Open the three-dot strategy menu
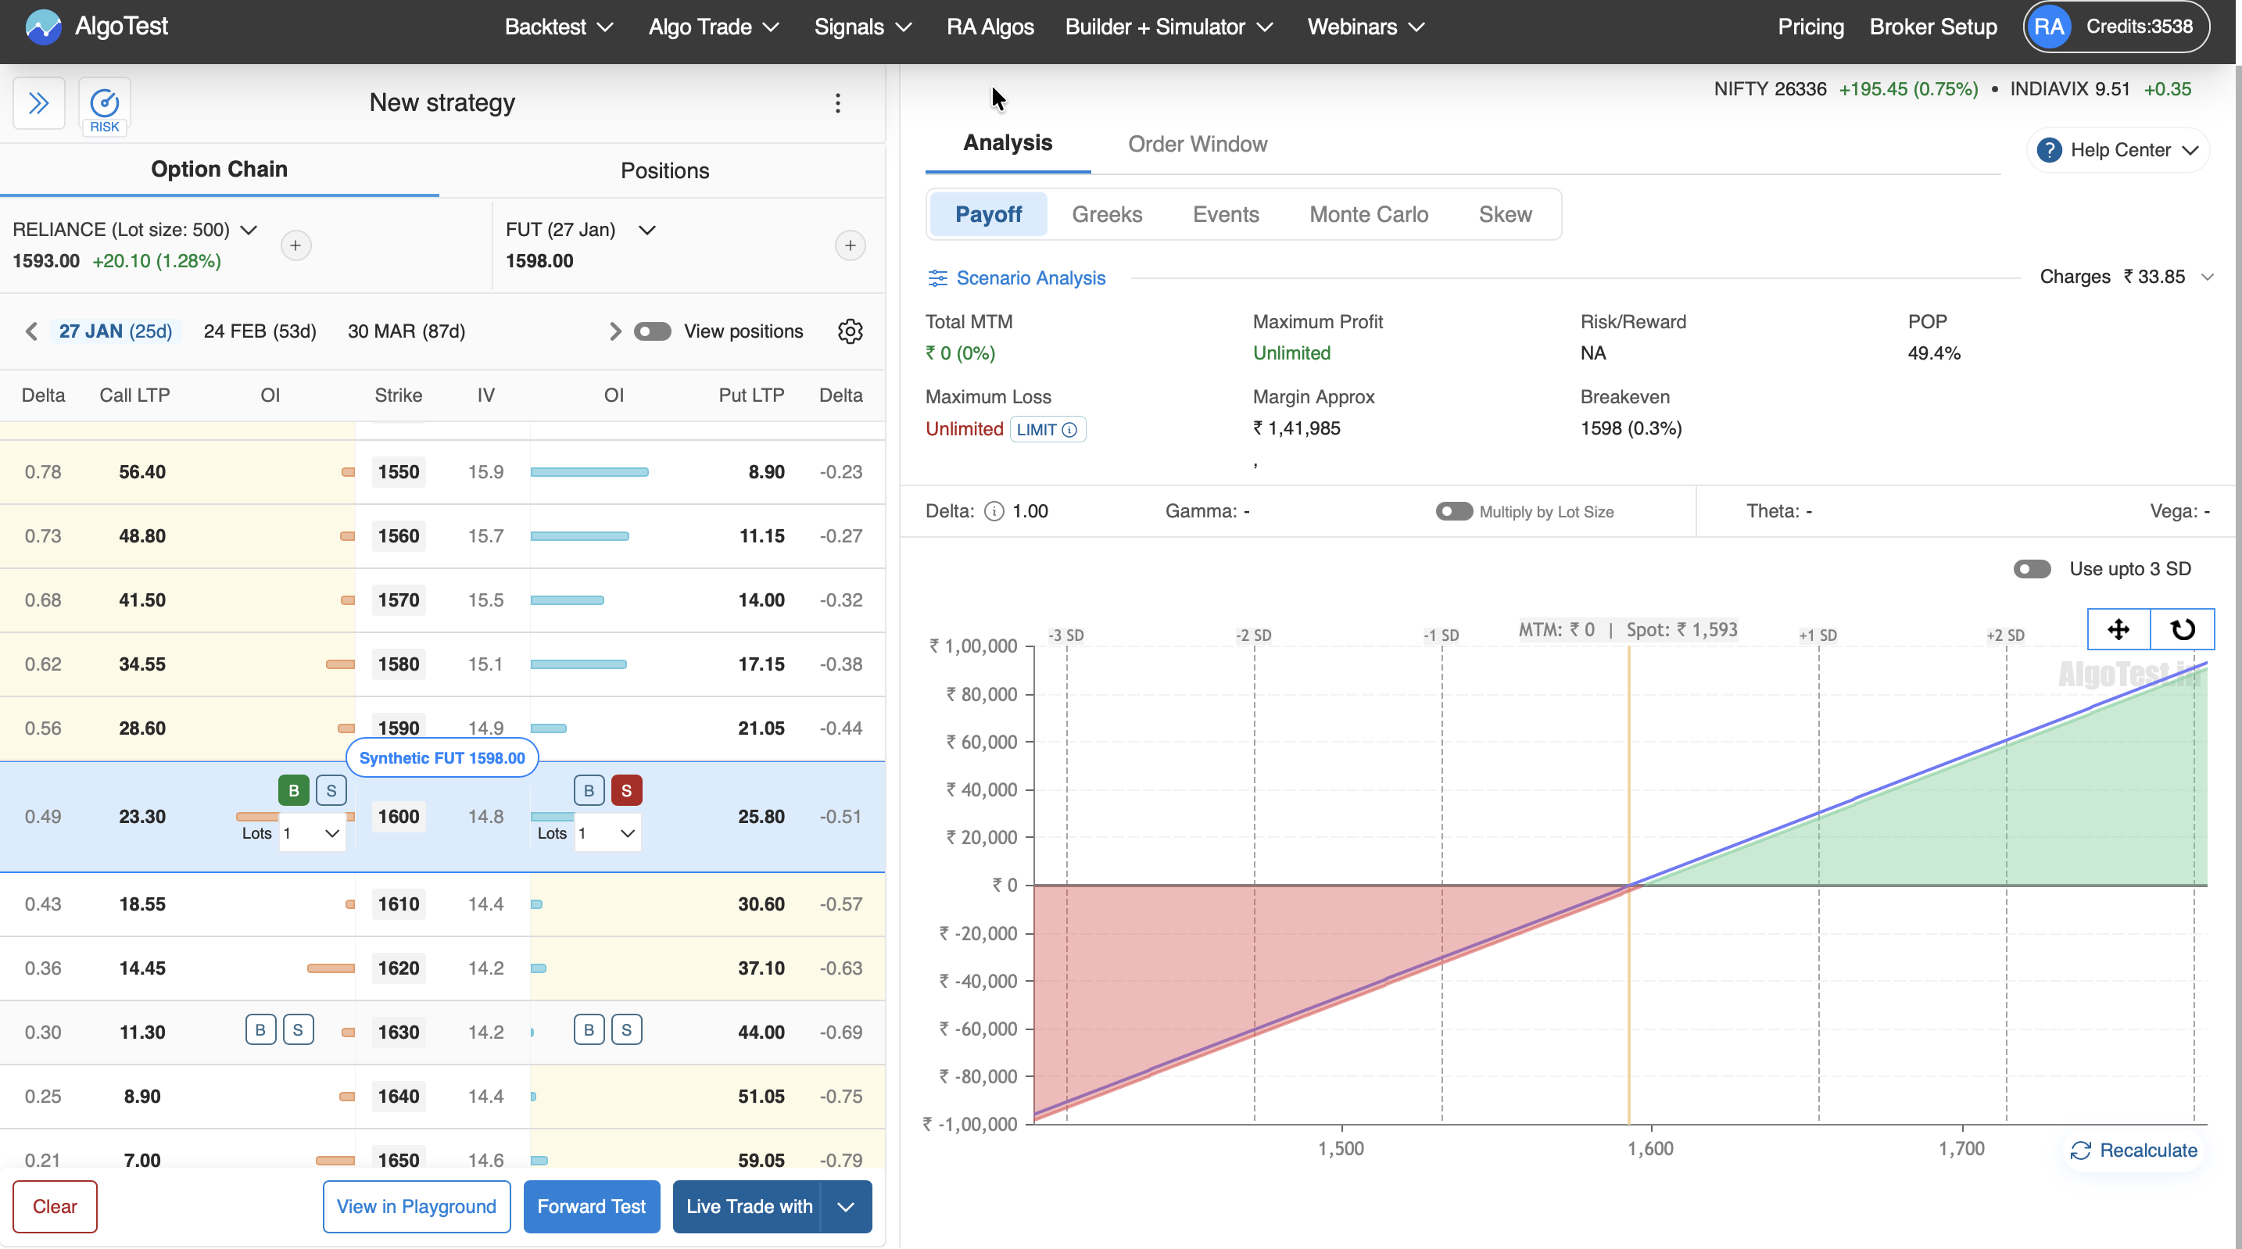The image size is (2242, 1249). click(x=837, y=104)
